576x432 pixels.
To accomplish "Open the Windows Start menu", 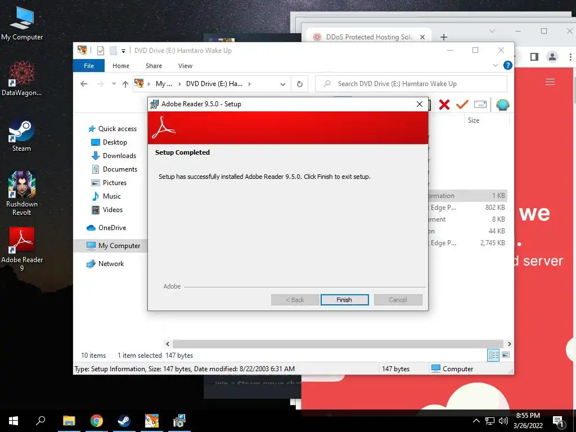I will coord(13,421).
